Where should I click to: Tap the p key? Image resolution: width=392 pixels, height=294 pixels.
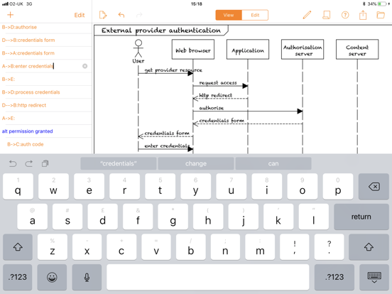click(338, 187)
